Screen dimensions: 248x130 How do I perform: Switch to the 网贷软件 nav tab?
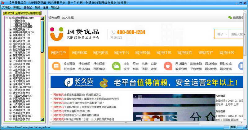(185, 52)
